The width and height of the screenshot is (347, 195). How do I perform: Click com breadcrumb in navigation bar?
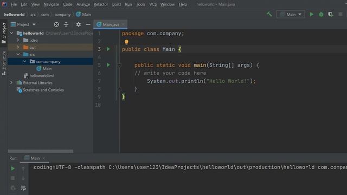(45, 15)
